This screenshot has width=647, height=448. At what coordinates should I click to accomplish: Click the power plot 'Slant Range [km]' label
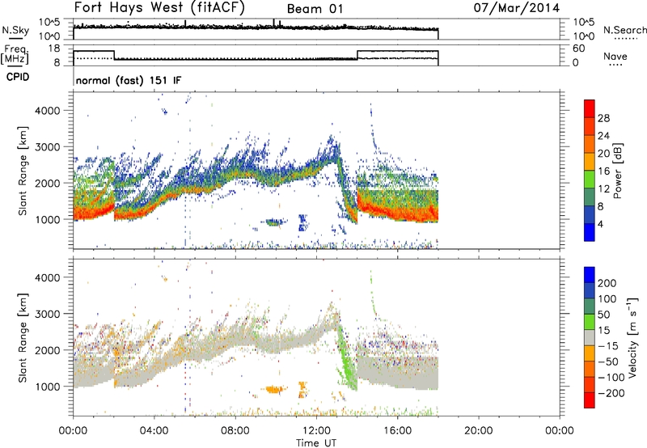tap(23, 171)
